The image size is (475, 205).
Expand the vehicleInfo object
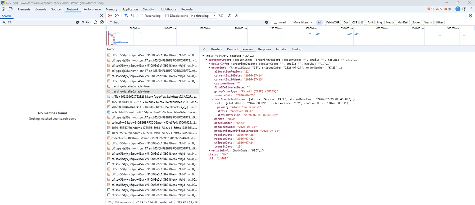point(209,150)
